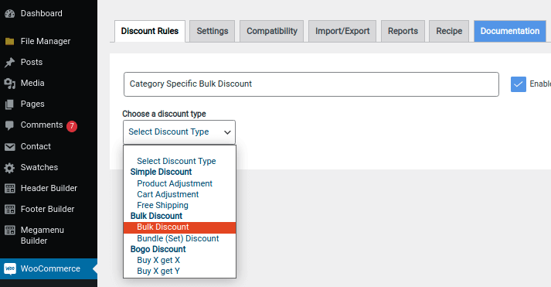Click the Swatches gear icon

[x=10, y=168]
